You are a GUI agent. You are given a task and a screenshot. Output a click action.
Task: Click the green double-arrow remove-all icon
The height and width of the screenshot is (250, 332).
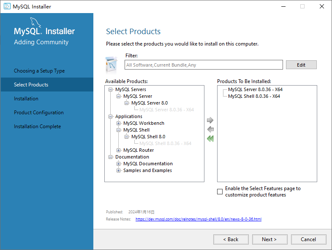coord(210,139)
